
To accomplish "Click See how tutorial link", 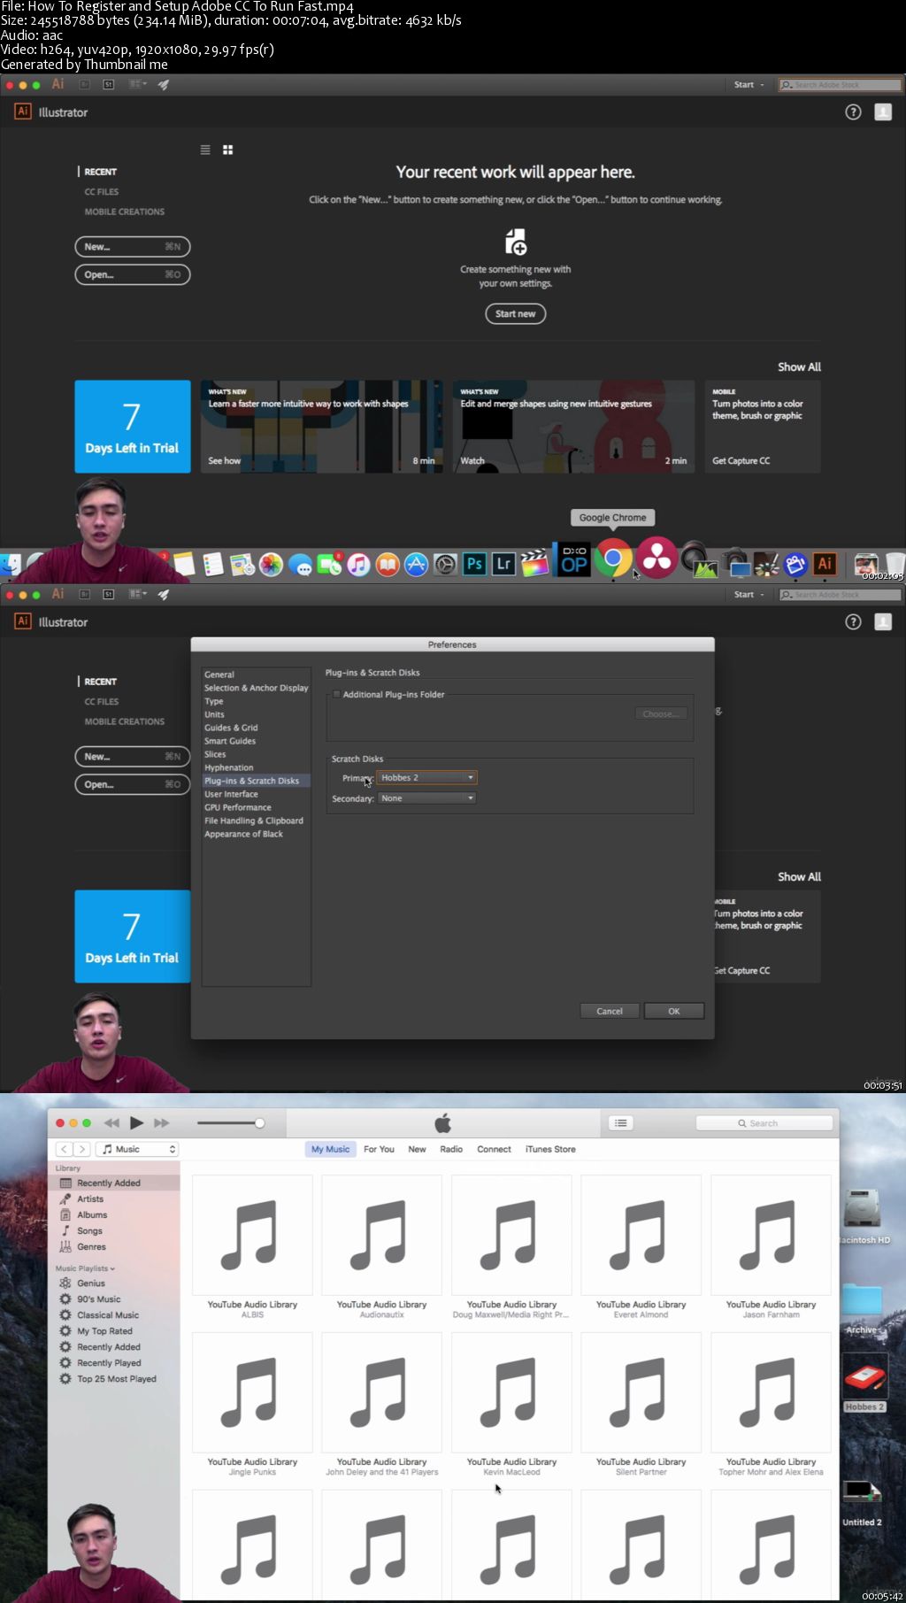I will [224, 460].
